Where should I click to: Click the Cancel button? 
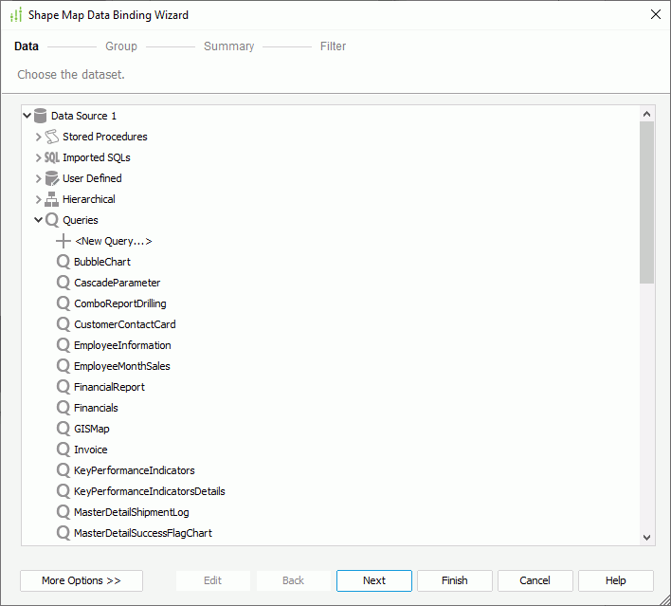tap(535, 580)
